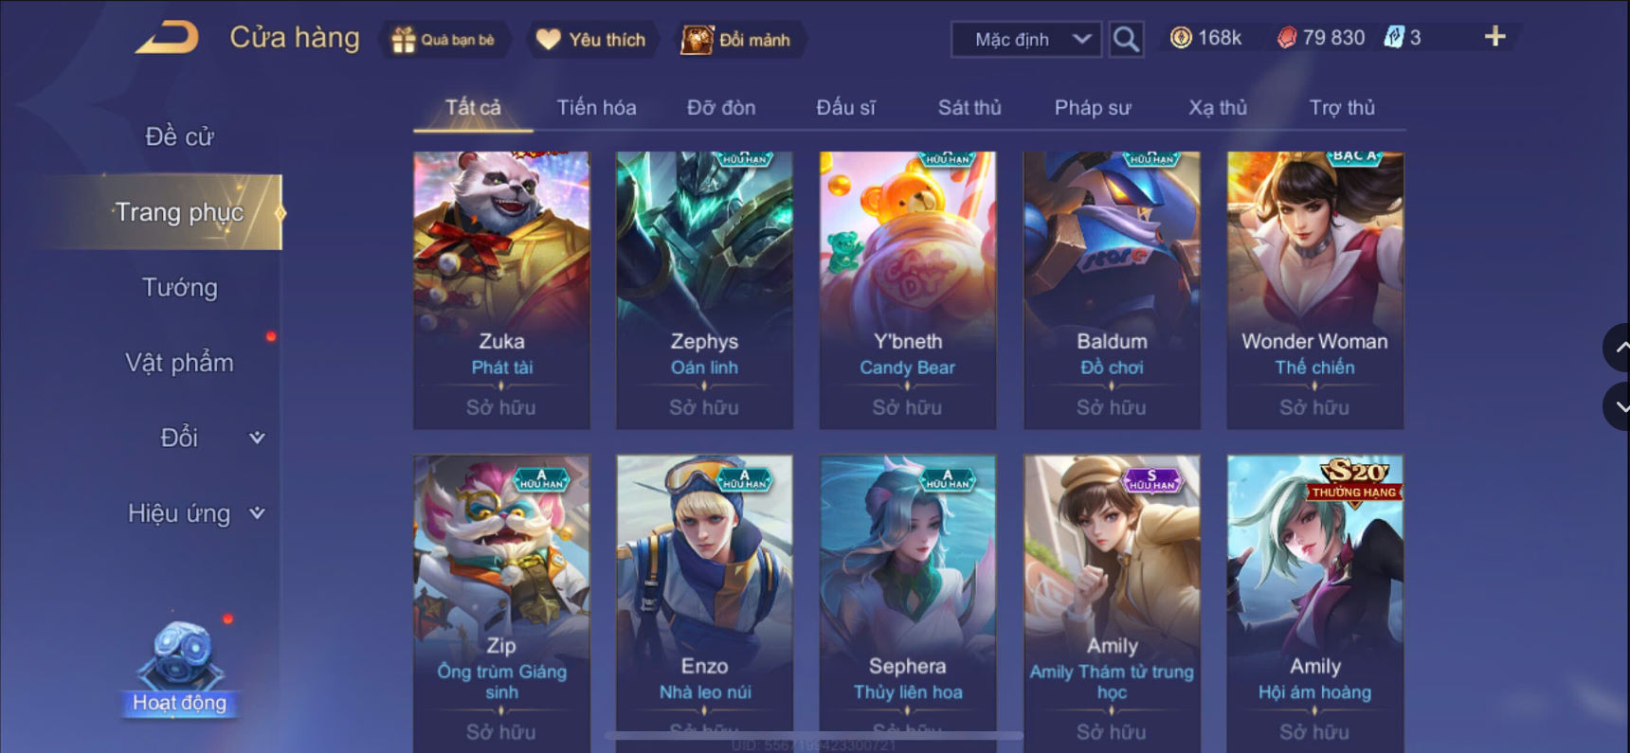Open Yêu thích heart favorites
The image size is (1630, 753).
pyautogui.click(x=549, y=40)
